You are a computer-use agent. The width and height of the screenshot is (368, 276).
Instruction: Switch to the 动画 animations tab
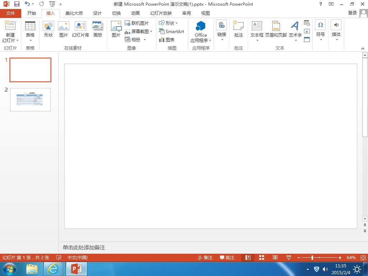click(135, 13)
